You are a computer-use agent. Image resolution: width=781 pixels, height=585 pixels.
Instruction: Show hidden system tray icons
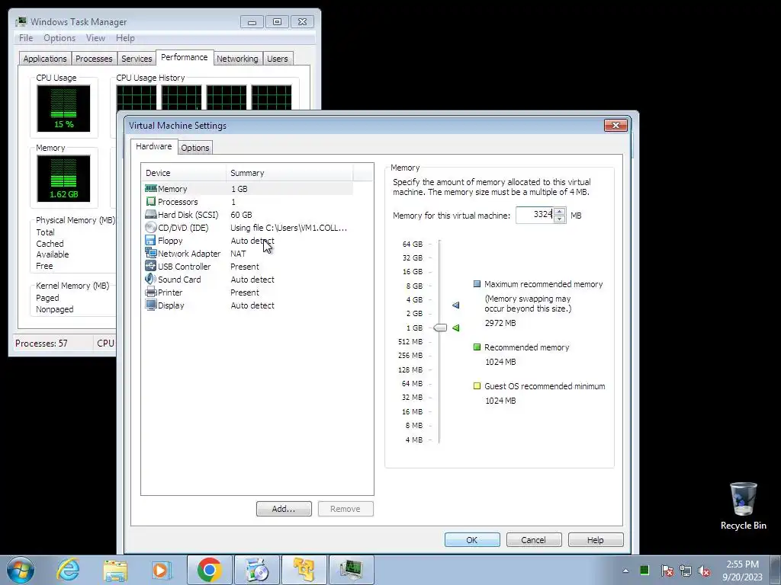pyautogui.click(x=625, y=571)
